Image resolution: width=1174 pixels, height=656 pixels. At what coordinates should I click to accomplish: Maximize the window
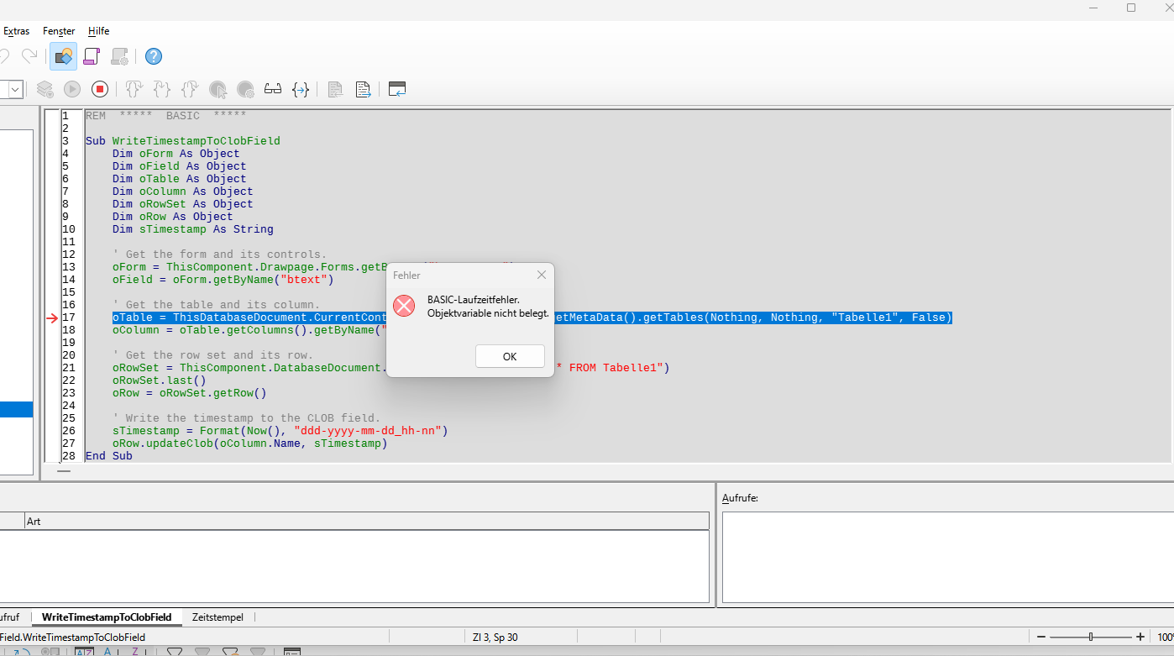1131,8
